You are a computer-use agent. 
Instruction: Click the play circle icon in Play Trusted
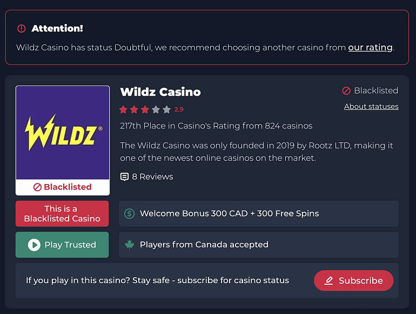point(34,245)
